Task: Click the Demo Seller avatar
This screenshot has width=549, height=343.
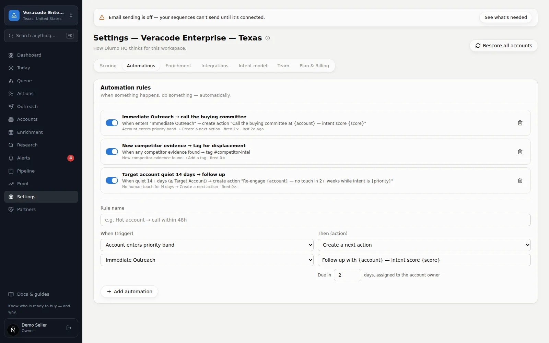Action: click(x=13, y=330)
